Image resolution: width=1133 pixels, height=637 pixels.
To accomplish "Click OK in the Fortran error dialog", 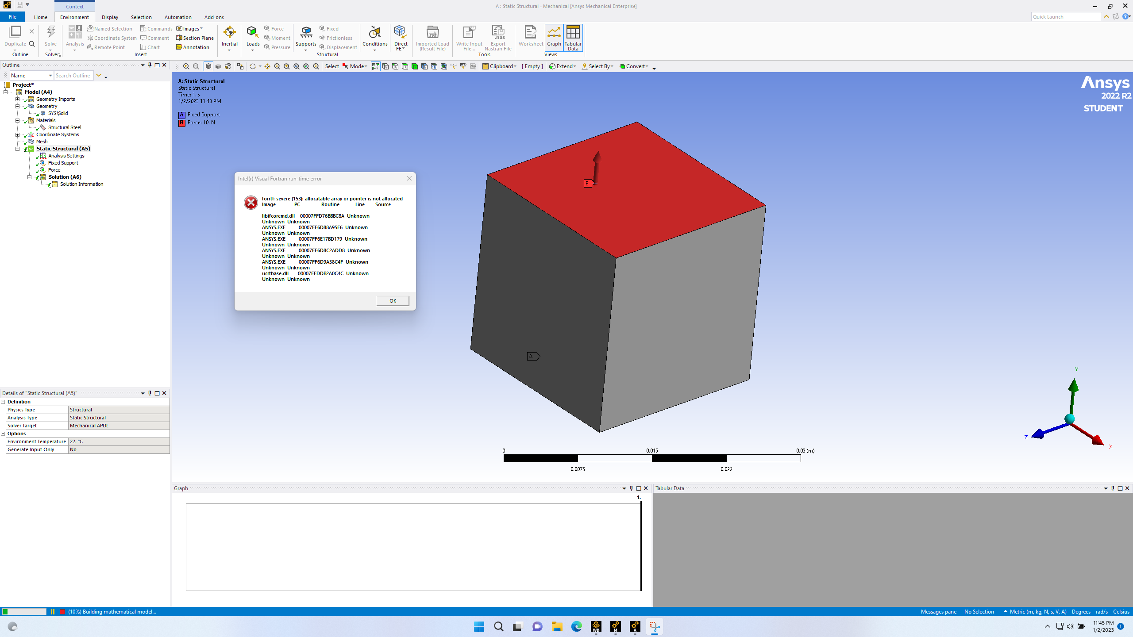I will 393,301.
